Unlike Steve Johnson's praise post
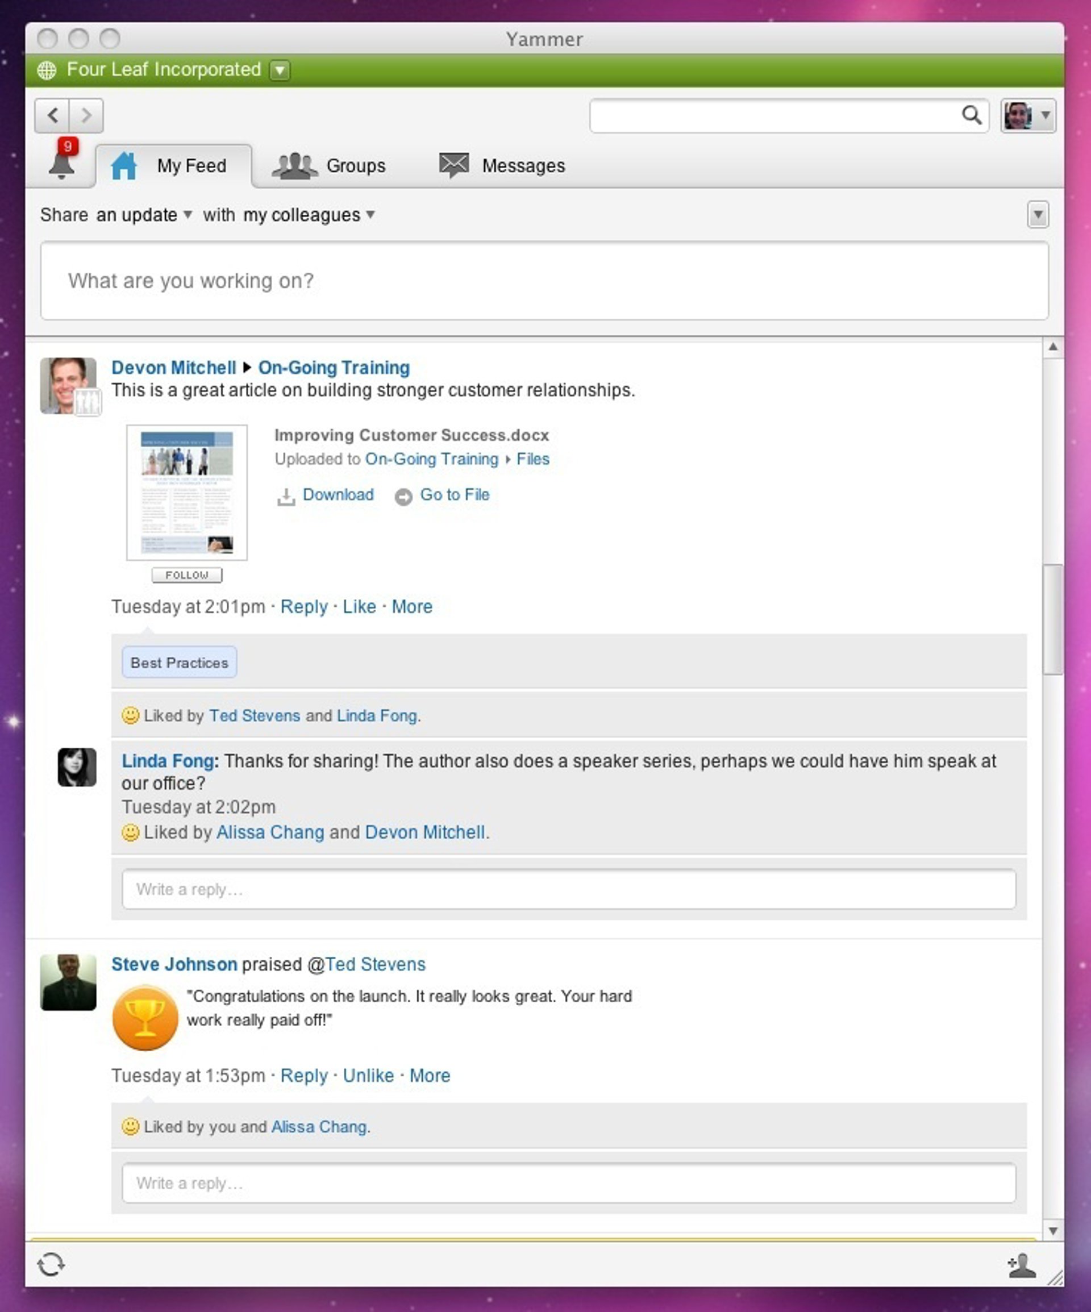This screenshot has height=1312, width=1091. coord(368,1075)
